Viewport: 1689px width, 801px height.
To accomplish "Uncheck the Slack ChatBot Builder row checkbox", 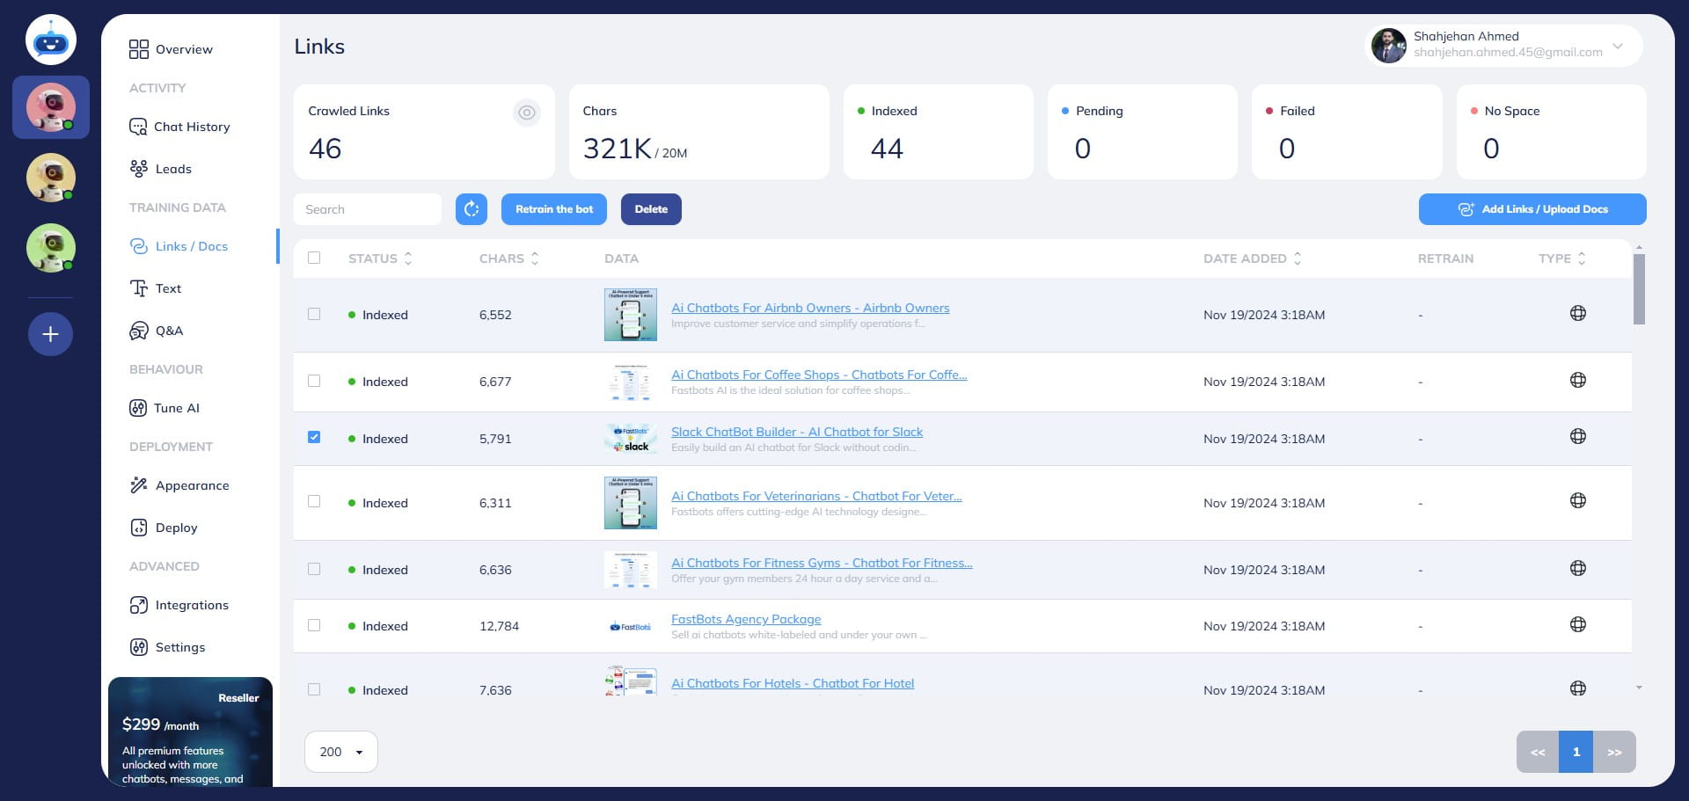I will pos(314,438).
